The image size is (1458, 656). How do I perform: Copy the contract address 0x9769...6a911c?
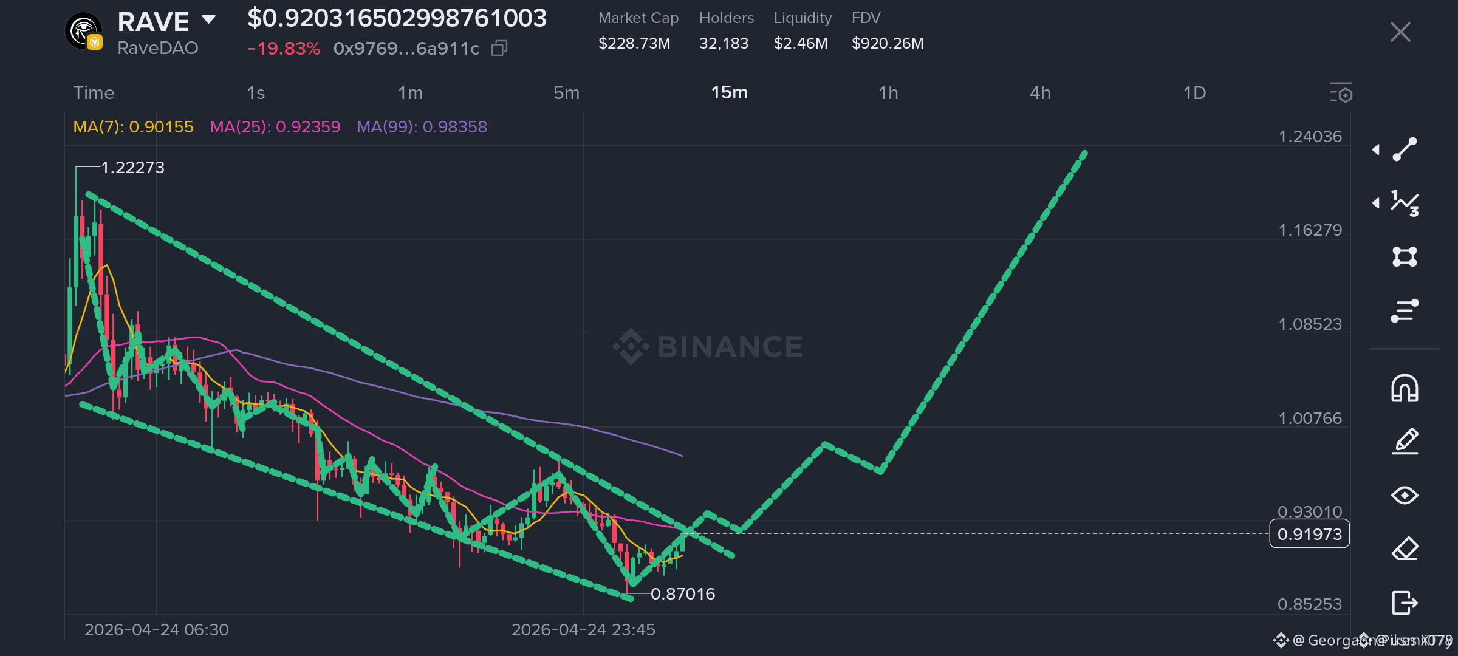click(499, 48)
